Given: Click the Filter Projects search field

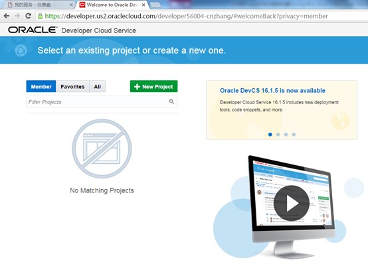Looking at the screenshot, I should click(102, 101).
